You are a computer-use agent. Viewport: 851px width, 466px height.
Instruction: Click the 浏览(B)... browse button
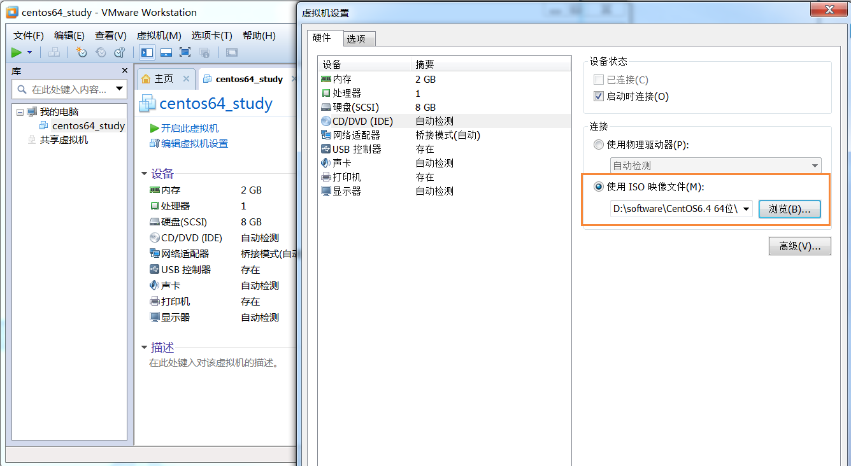790,209
